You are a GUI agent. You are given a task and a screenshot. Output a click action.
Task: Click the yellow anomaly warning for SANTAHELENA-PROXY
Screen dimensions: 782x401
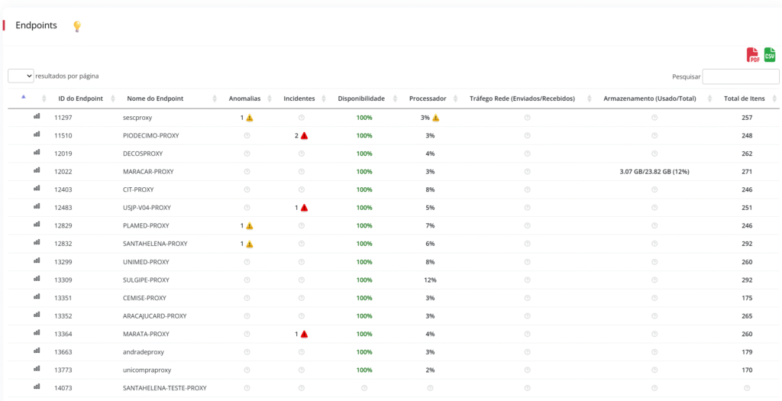tap(249, 244)
